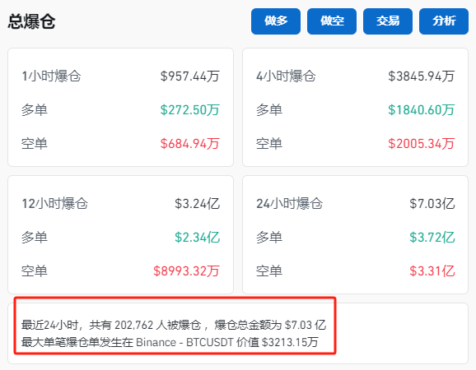Viewport: 476px width, 370px height.
Task: Click the $957.44万 total value
Action: (x=189, y=76)
